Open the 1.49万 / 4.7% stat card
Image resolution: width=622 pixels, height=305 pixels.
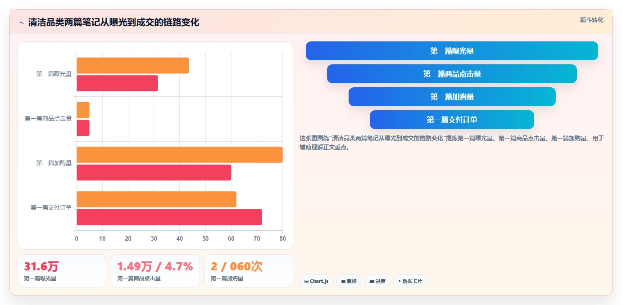coord(155,271)
